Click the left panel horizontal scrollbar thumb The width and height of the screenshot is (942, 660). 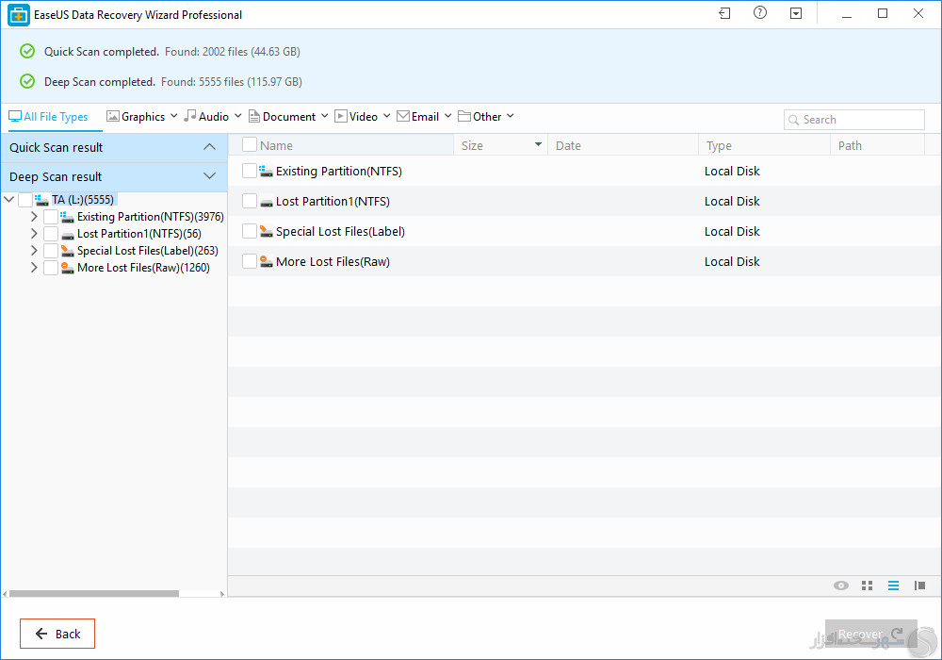tap(94, 593)
